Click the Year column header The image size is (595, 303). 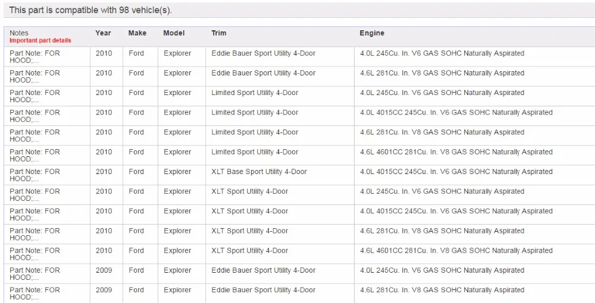[103, 33]
